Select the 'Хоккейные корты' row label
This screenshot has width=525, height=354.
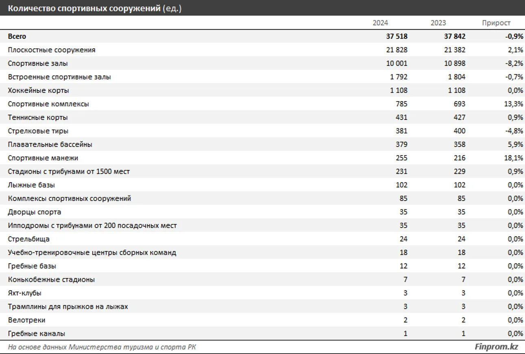tap(38, 91)
